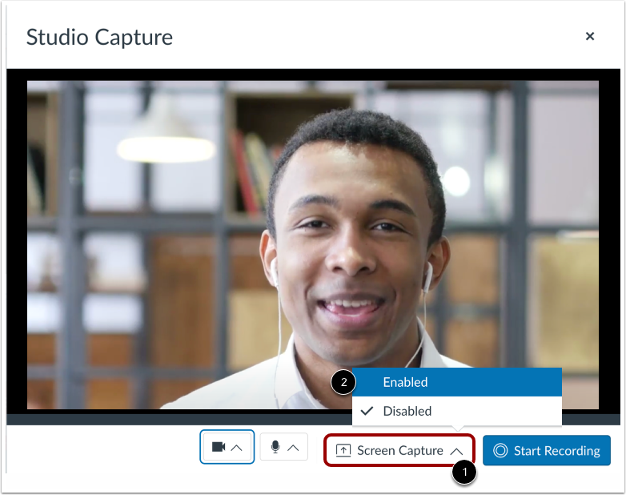This screenshot has width=626, height=495.
Task: Click the webcam video preview
Action: [x=313, y=245]
